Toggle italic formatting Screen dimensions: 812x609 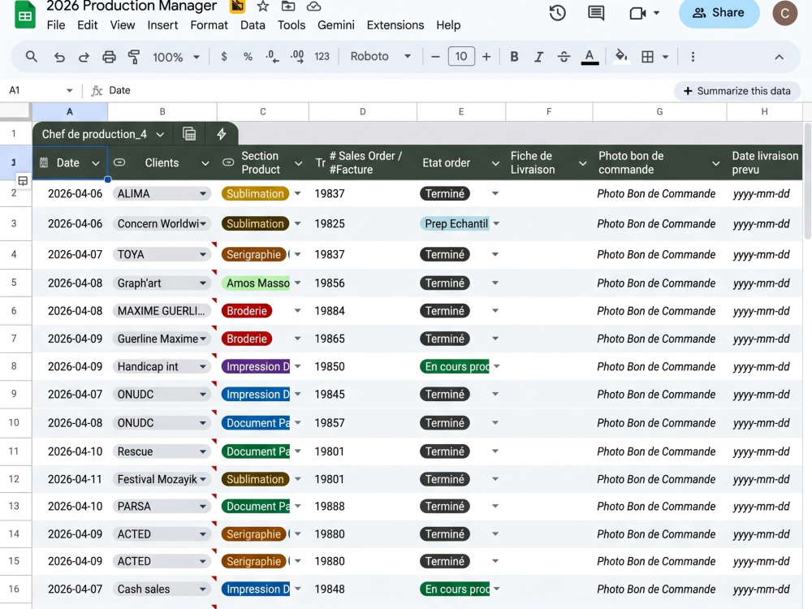(538, 57)
